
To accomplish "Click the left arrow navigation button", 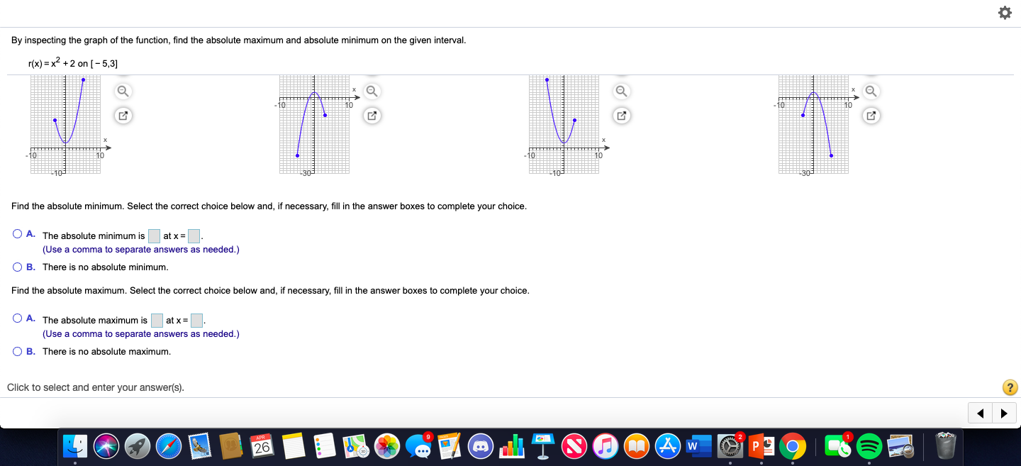I will point(980,412).
